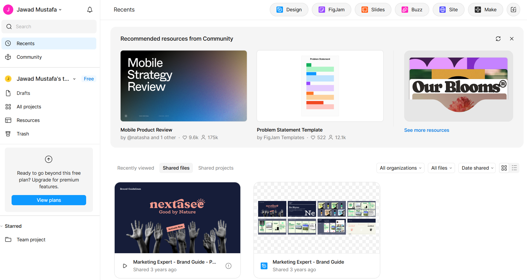Open the Date shared sort dropdown
This screenshot has height=280, width=527.
[477, 168]
